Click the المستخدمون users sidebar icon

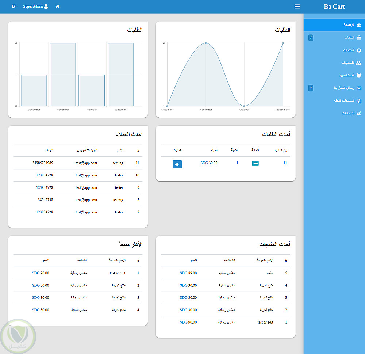(x=359, y=76)
